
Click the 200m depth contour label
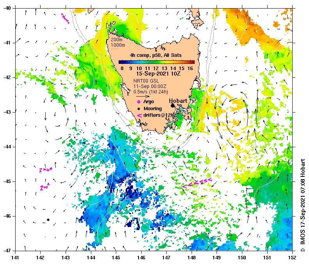[117, 40]
